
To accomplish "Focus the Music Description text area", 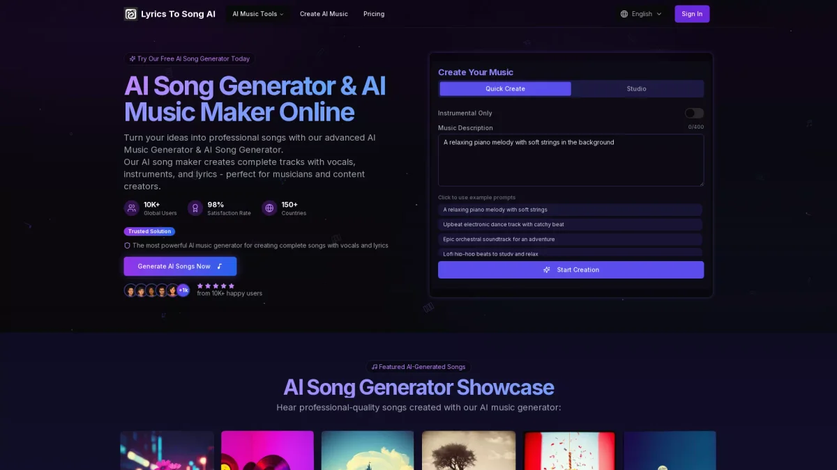I will [x=571, y=160].
